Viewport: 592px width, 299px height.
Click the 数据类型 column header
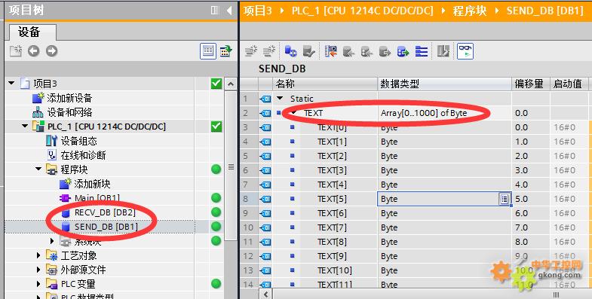[x=444, y=84]
